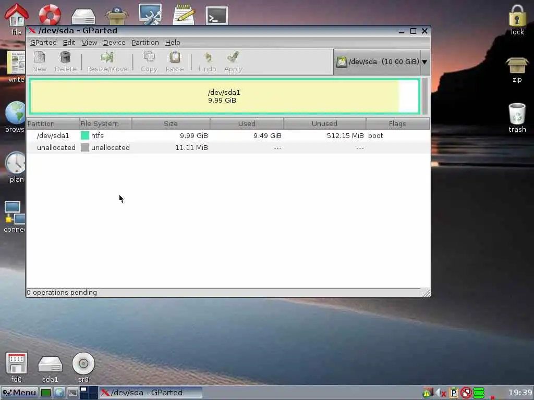
Task: Click the notepad with pencil icon
Action: coord(184,14)
